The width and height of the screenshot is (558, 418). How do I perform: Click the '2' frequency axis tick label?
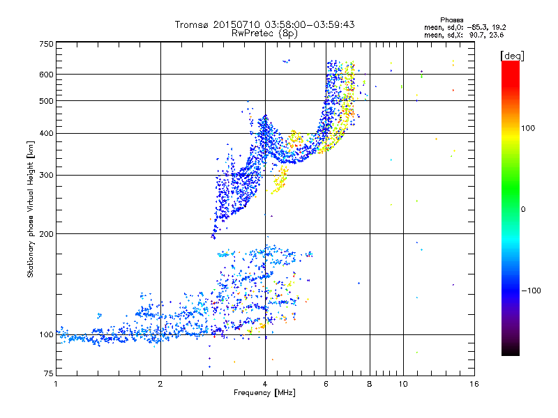point(160,384)
